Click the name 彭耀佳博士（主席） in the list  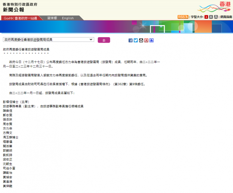(17, 102)
